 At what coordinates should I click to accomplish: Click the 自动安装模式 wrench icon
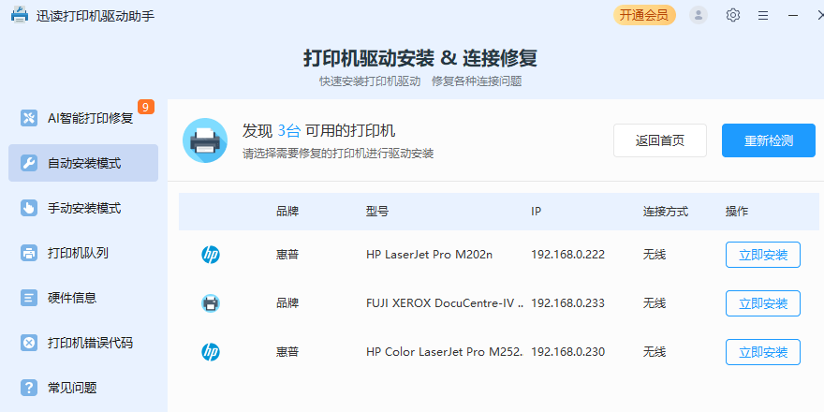[x=29, y=163]
